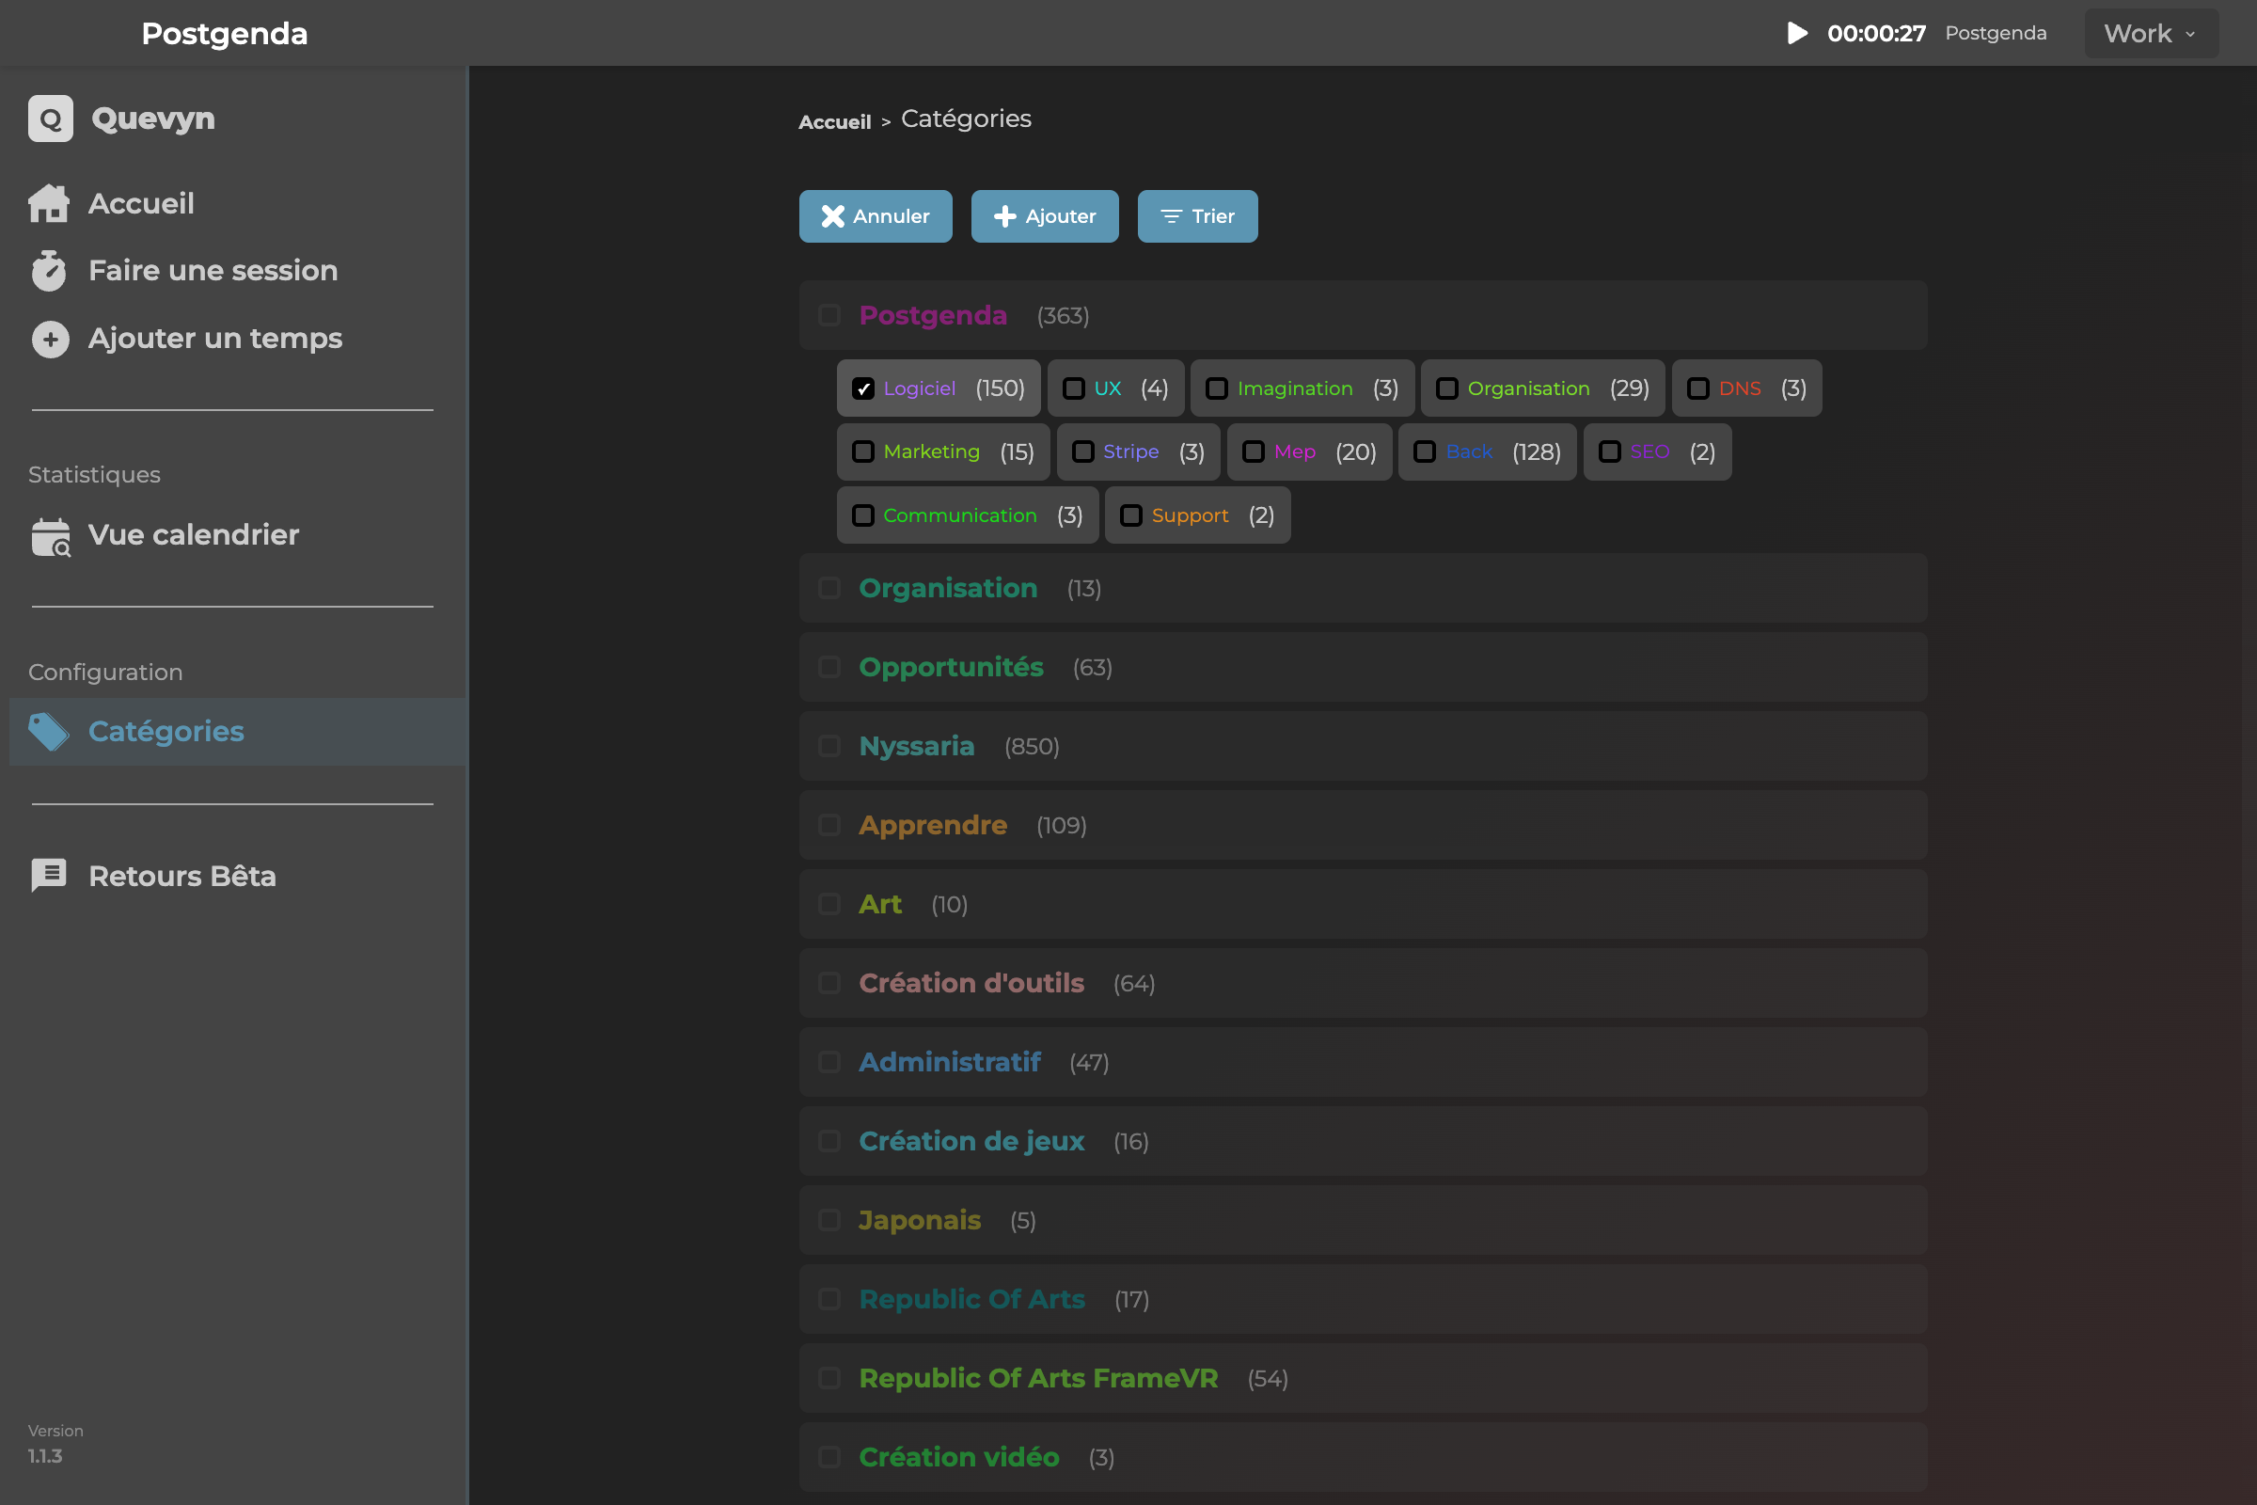Tick the Apprendre category checkbox
The image size is (2257, 1505).
(x=829, y=826)
